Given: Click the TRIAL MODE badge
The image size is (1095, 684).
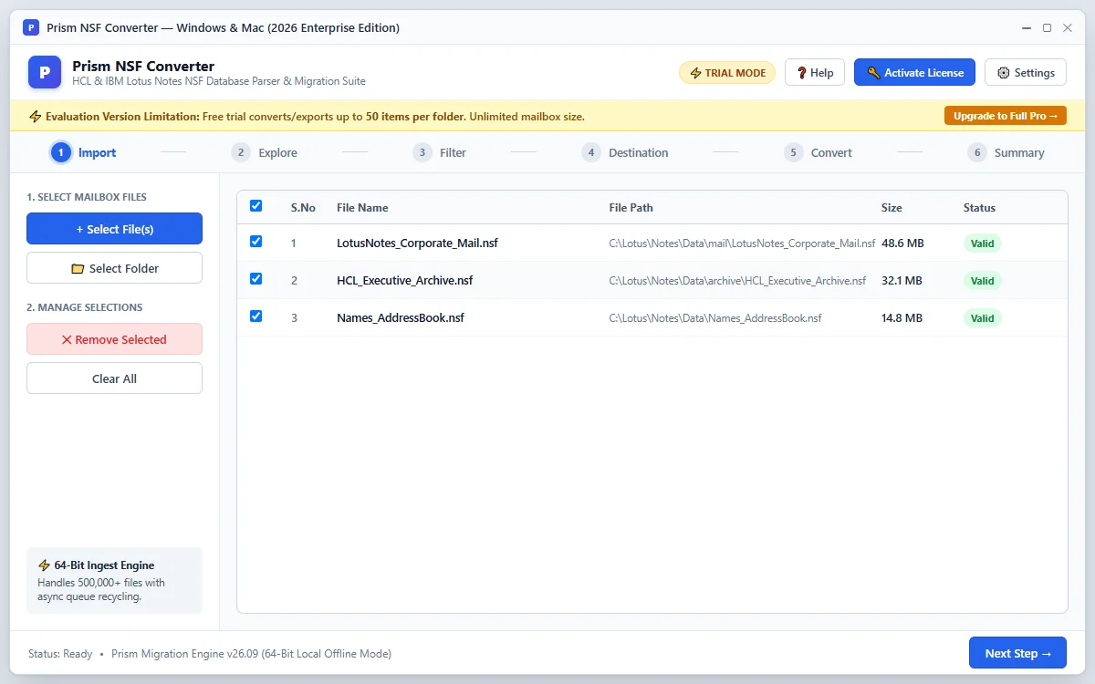Looking at the screenshot, I should click(x=727, y=73).
